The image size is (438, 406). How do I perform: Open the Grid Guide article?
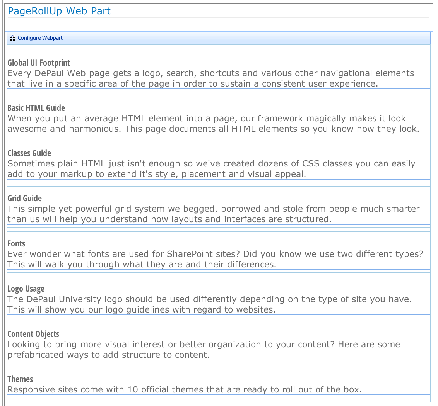(x=24, y=198)
